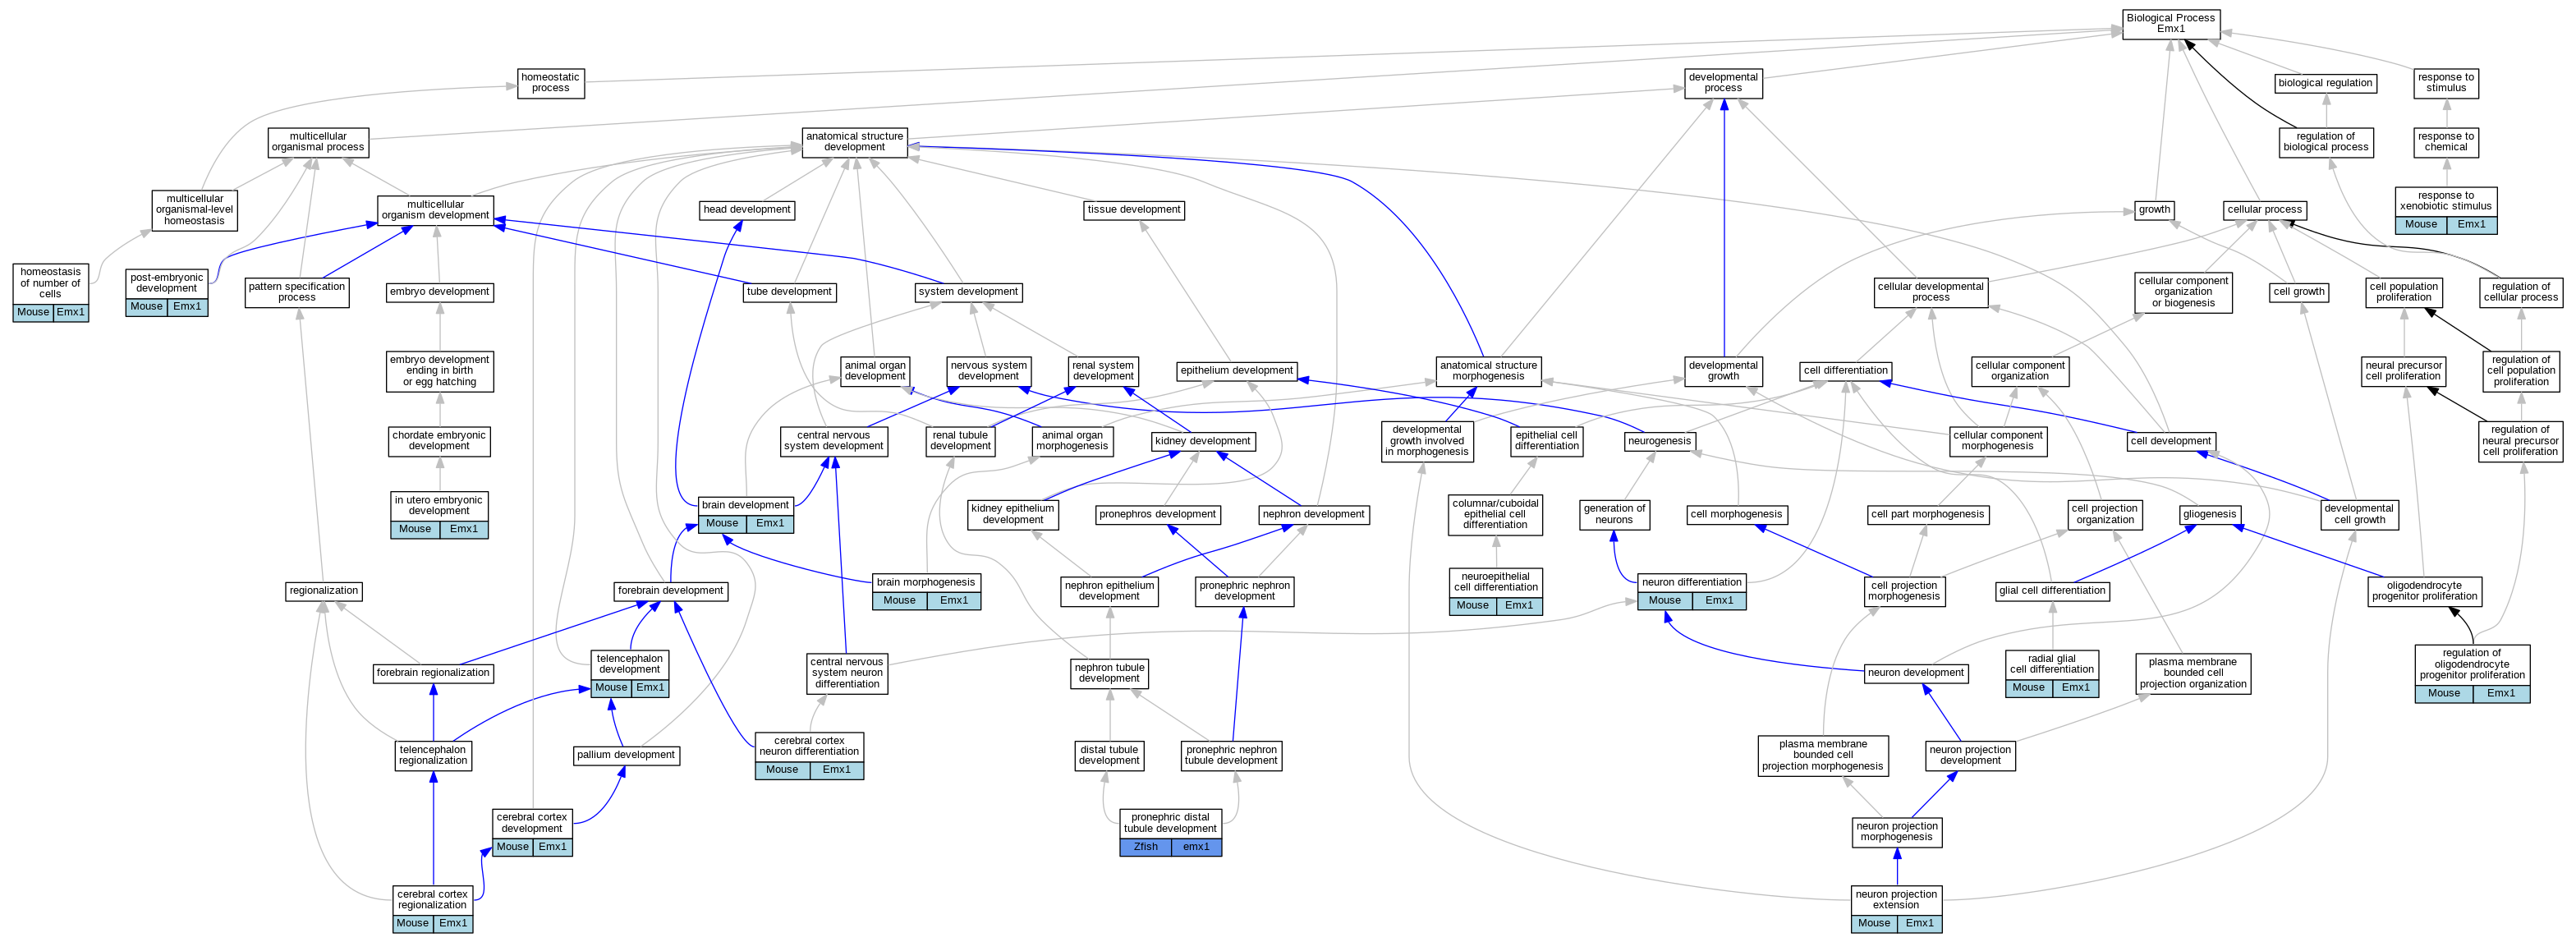Select 'regulation of biological process' node

pos(2325,142)
